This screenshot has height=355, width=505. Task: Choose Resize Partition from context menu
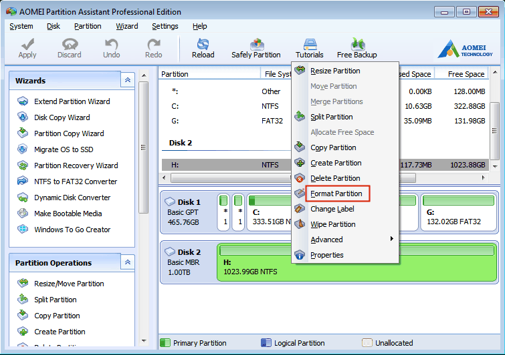pos(335,71)
